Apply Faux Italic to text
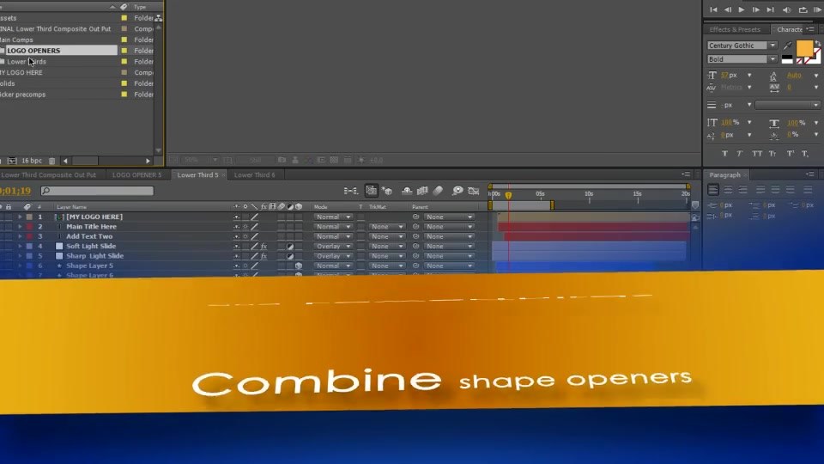824x464 pixels. click(739, 154)
